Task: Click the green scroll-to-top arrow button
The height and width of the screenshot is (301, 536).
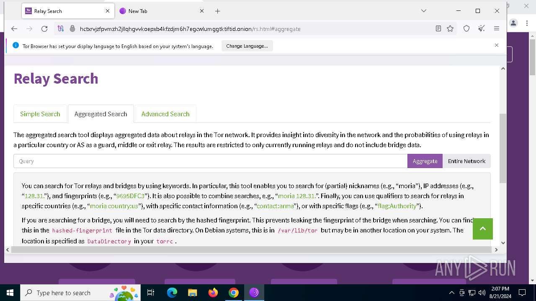Action: coord(482,229)
